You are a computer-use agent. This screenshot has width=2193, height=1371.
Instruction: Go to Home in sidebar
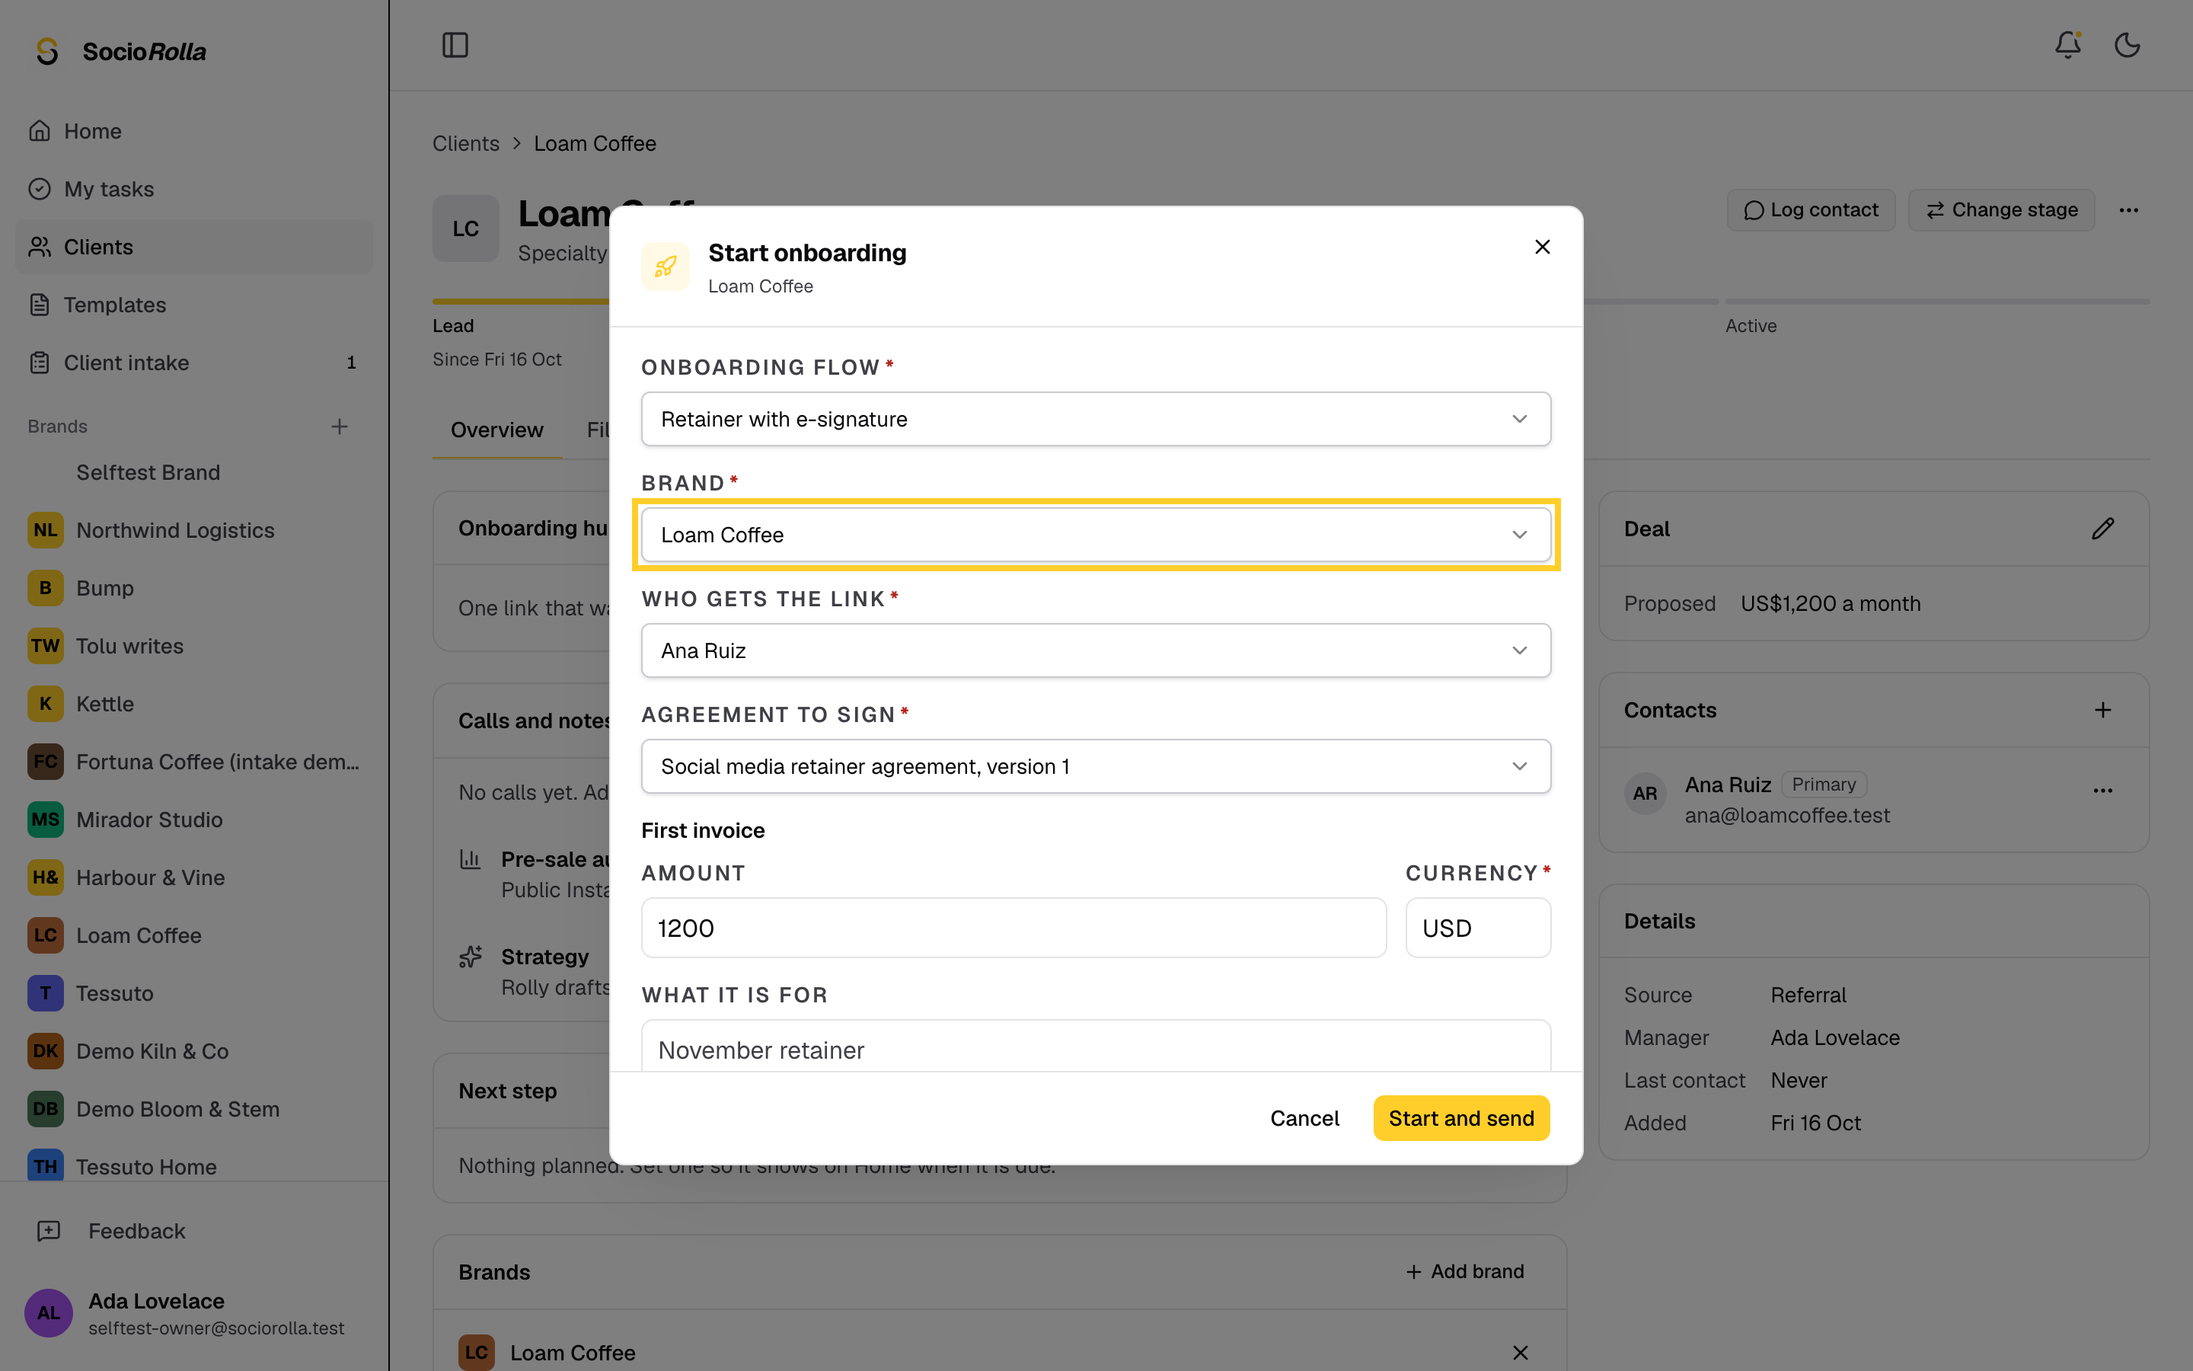pos(195,132)
